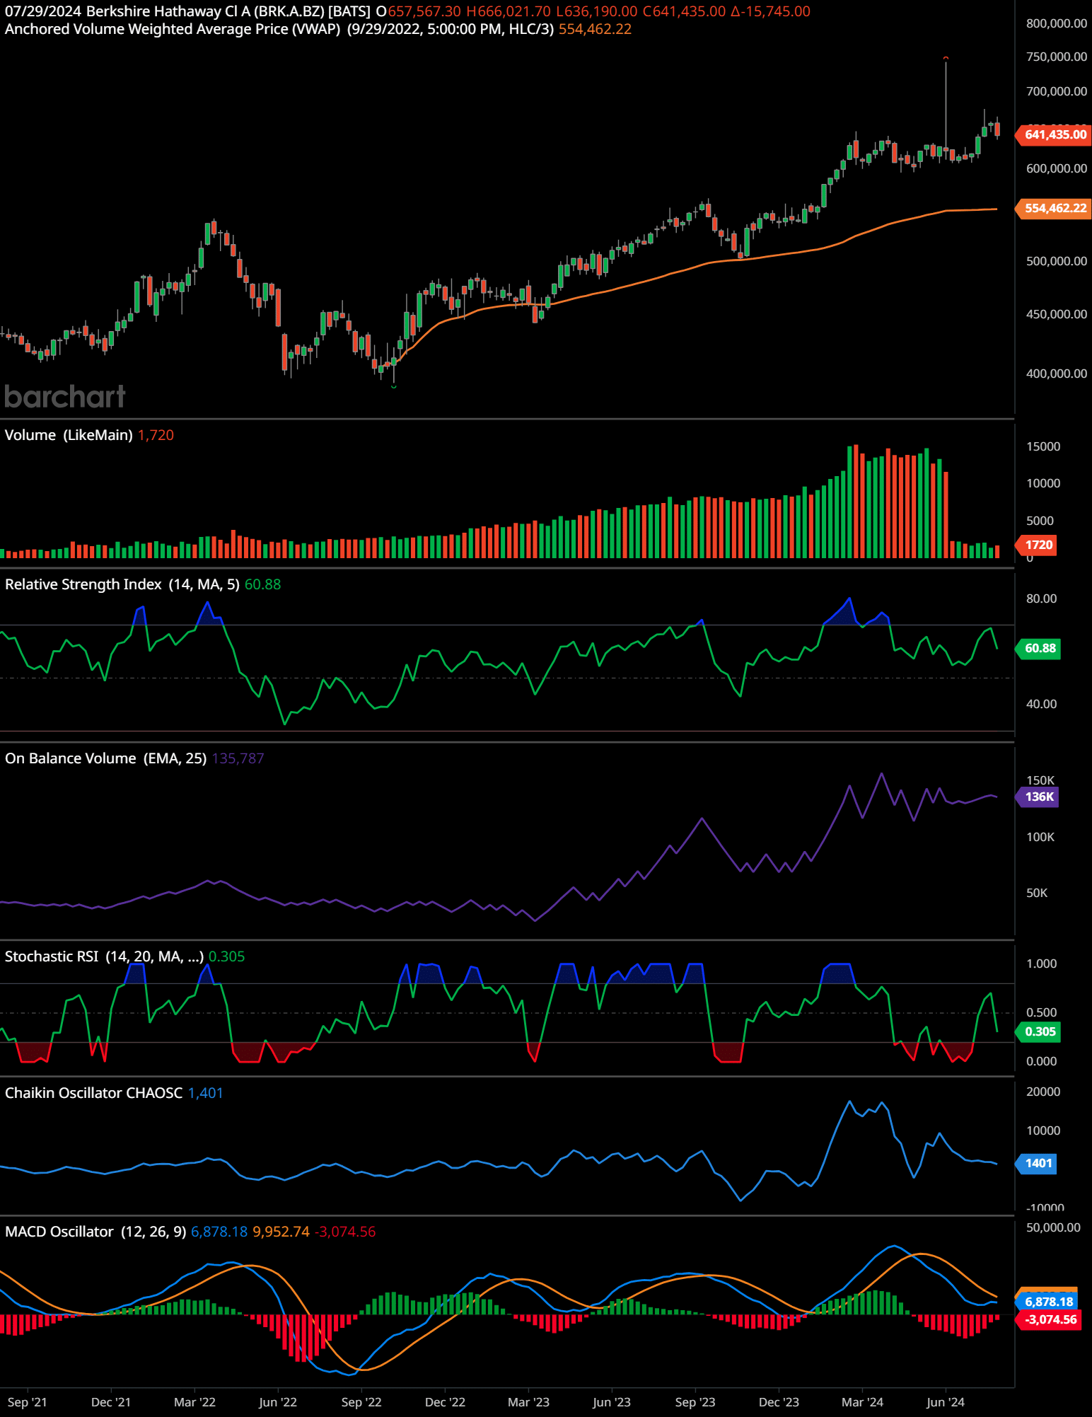Click the 600,000.00 price axis label
Viewport: 1092px width, 1417px height.
click(x=1057, y=168)
